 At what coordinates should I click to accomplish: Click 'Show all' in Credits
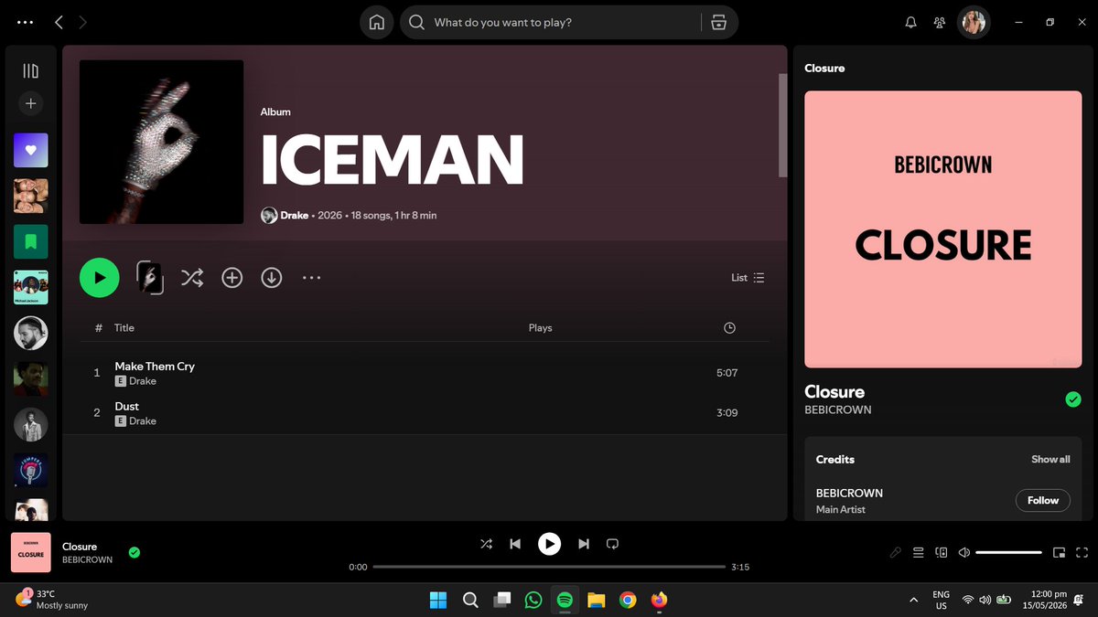pyautogui.click(x=1050, y=460)
